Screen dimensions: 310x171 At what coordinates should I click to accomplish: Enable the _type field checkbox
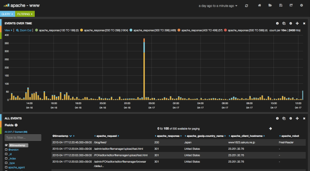(x=6, y=163)
